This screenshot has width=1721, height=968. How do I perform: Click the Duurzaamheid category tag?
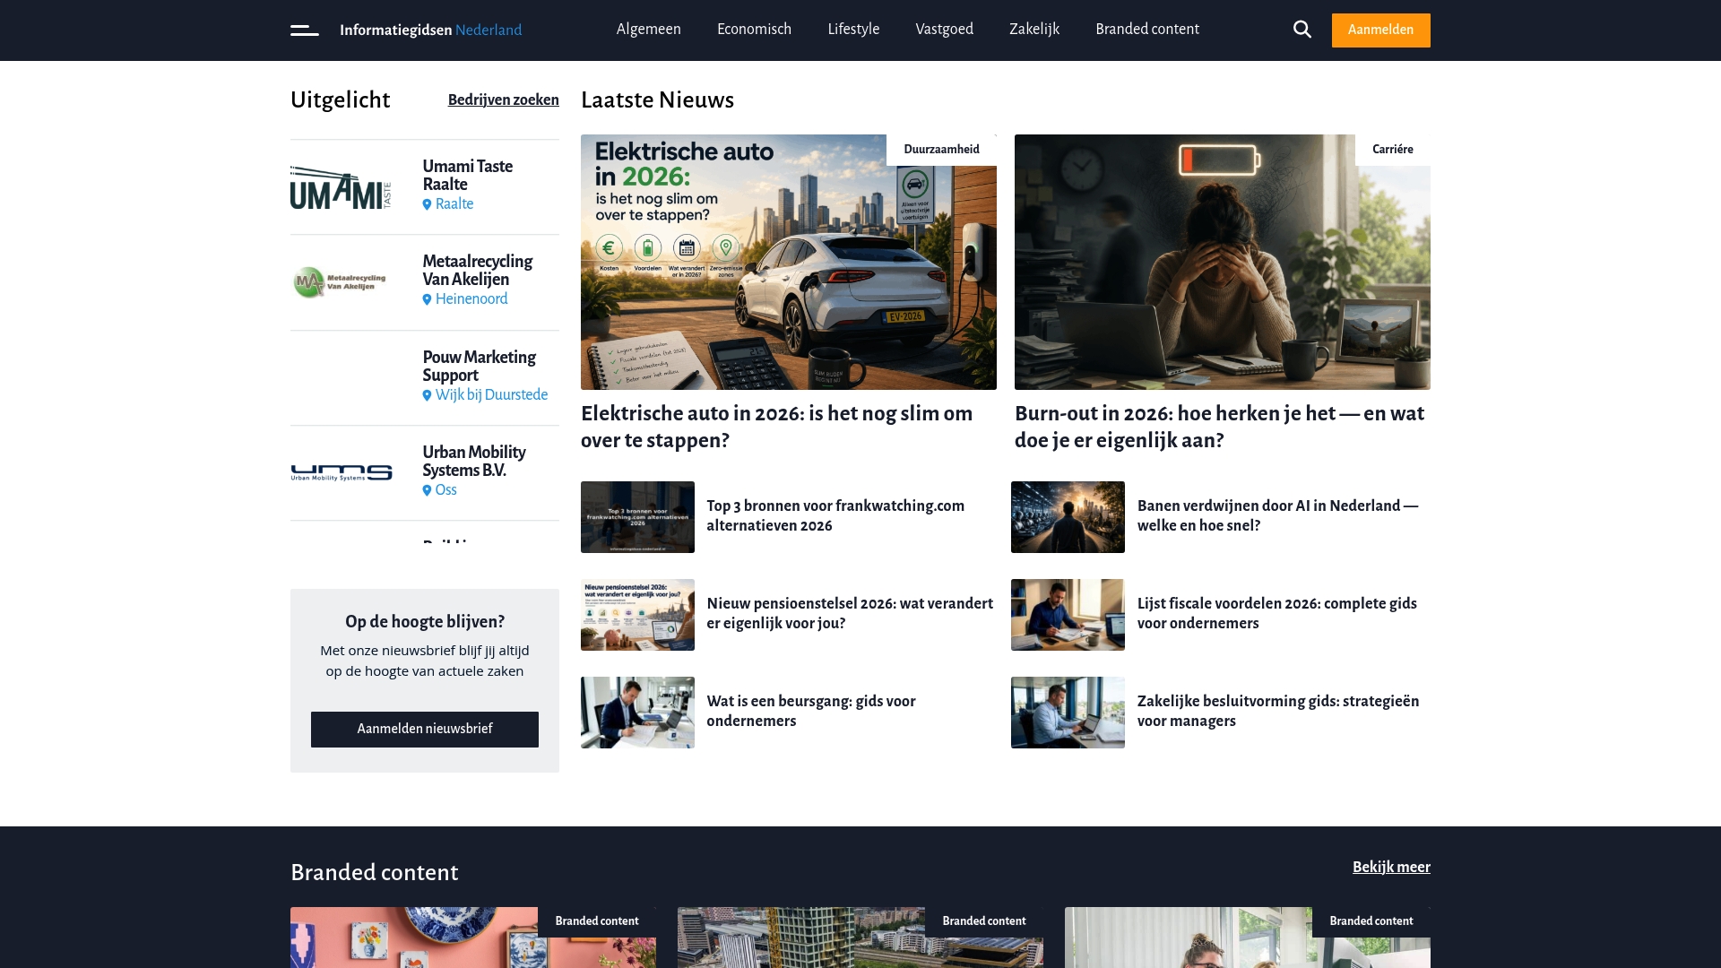click(x=941, y=150)
